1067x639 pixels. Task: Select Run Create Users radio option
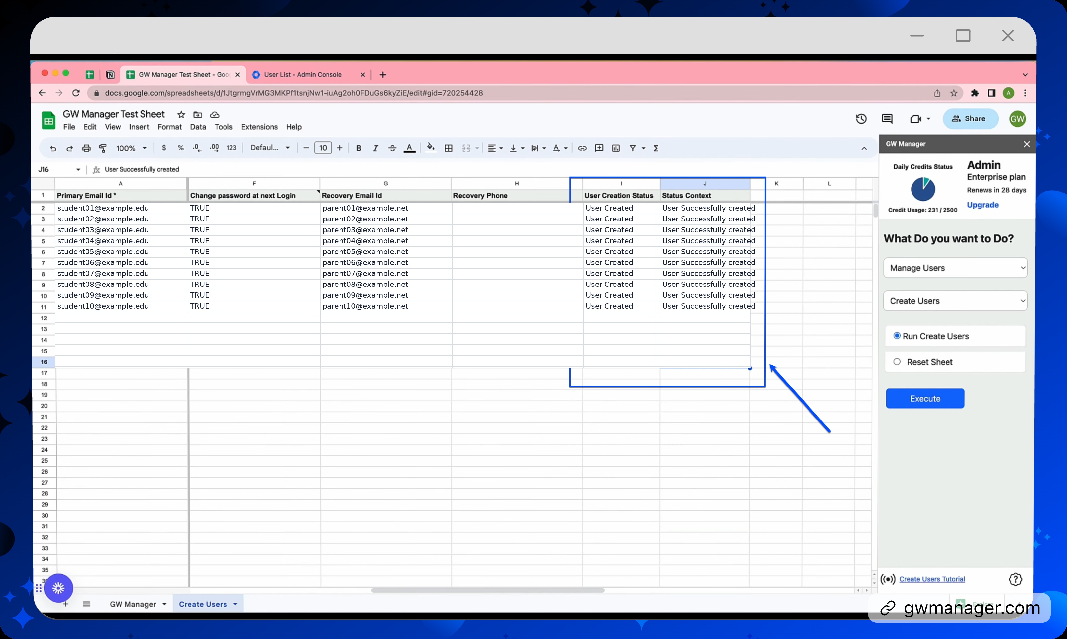(897, 336)
